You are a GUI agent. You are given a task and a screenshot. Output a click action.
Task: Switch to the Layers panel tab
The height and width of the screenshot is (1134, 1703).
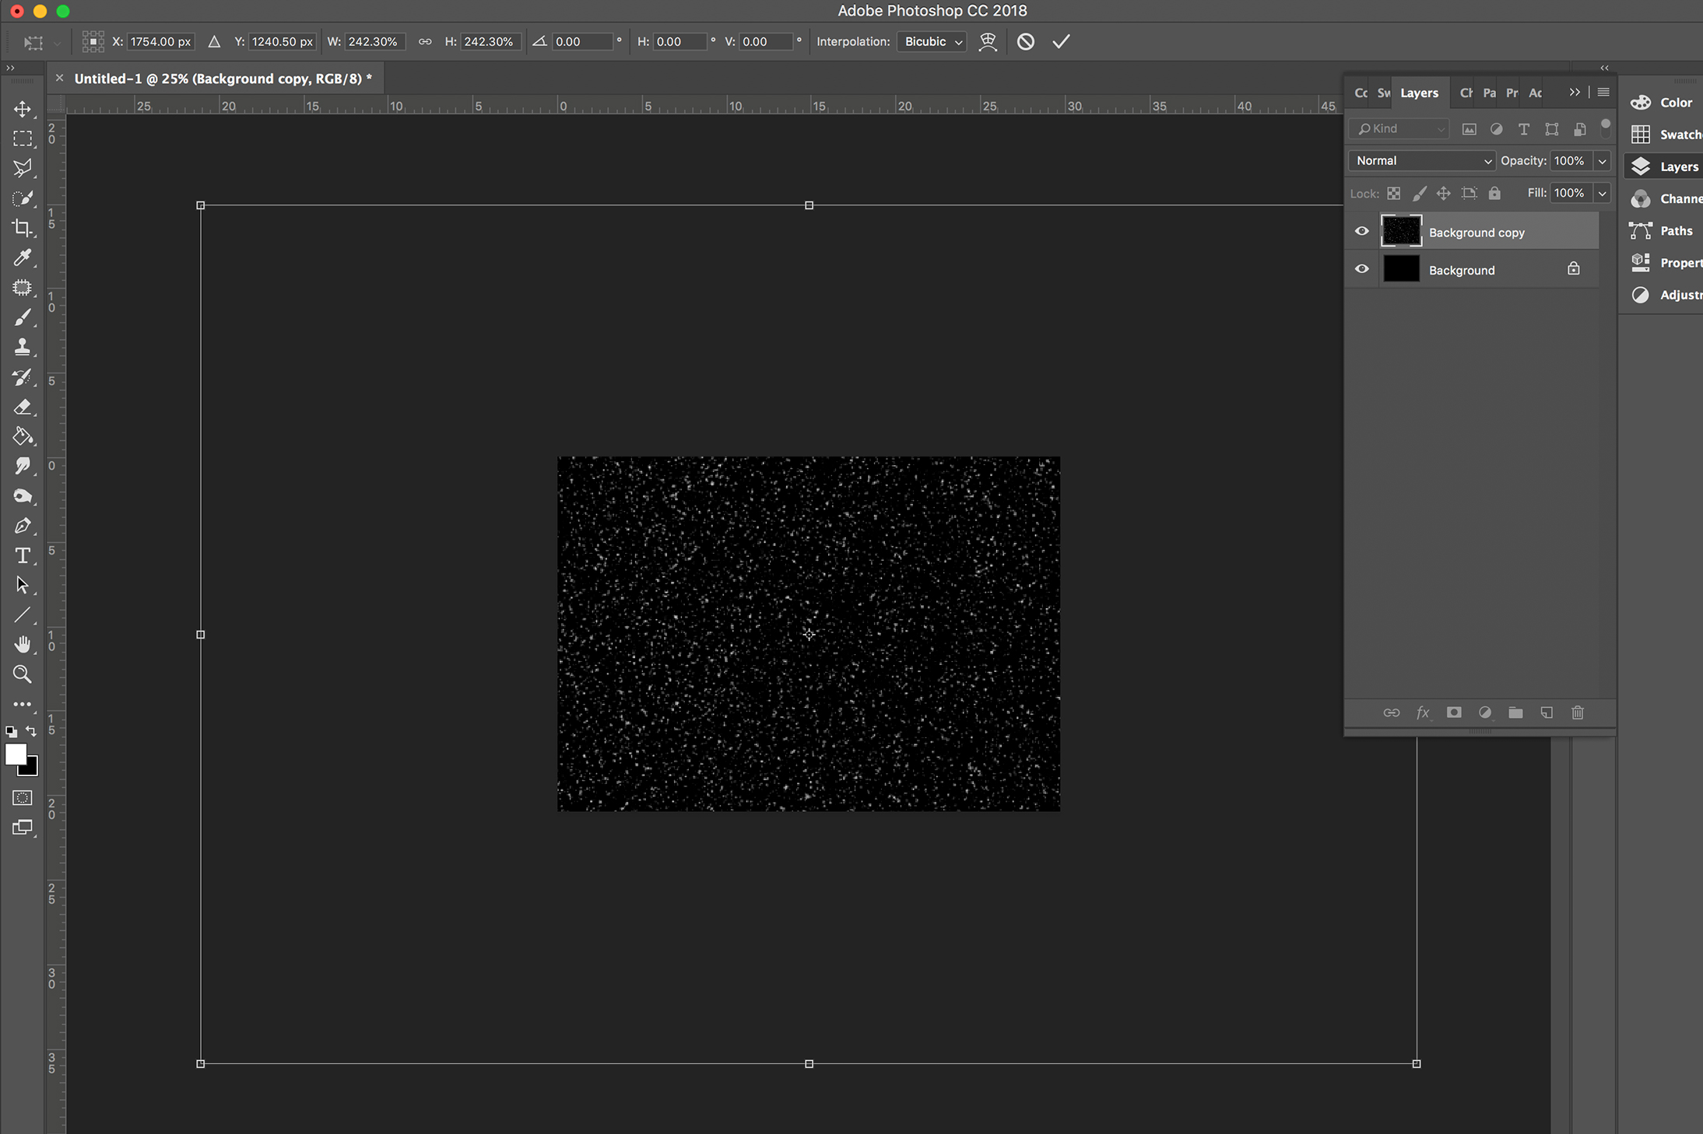click(x=1419, y=93)
